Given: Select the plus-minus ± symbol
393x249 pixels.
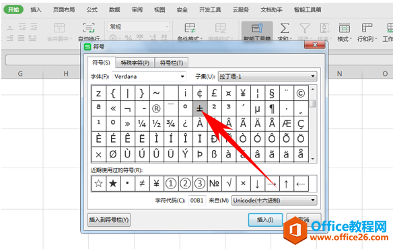Looking at the screenshot, I should 199,108.
